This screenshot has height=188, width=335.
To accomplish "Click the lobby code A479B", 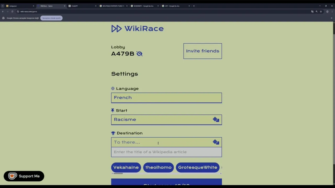I will click(123, 54).
